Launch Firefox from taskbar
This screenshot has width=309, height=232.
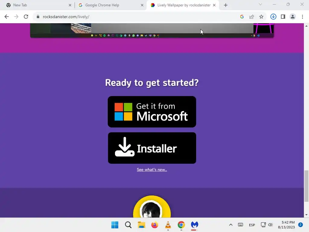point(155,225)
